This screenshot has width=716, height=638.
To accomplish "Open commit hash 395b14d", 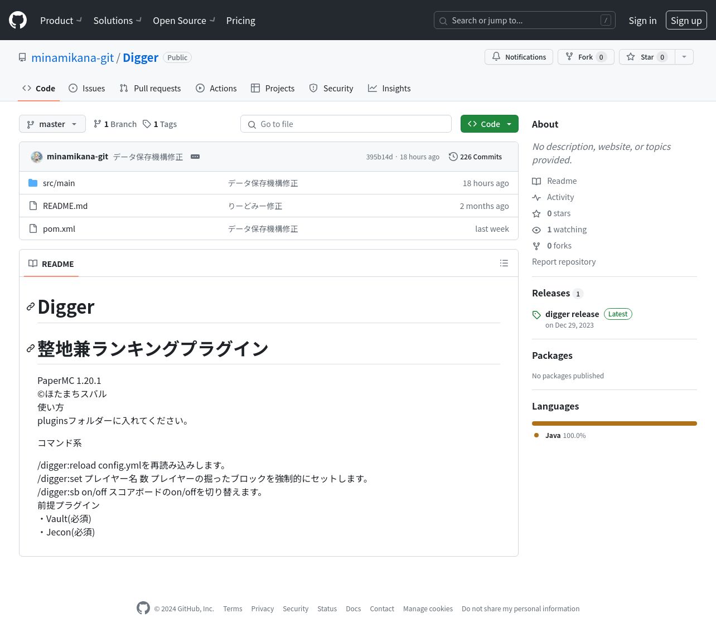I will 379,157.
